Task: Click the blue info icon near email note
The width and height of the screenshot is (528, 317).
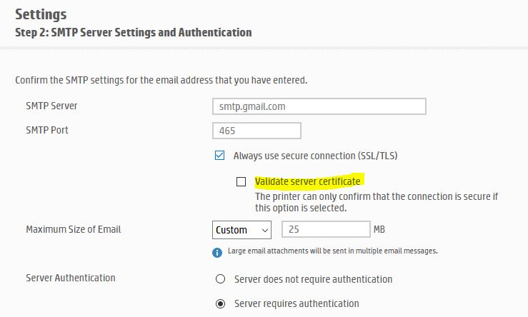Action: click(217, 252)
